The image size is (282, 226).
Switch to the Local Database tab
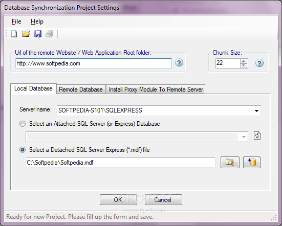point(33,88)
